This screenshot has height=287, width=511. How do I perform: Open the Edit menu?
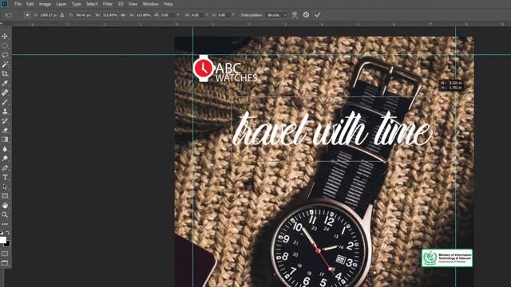click(30, 4)
